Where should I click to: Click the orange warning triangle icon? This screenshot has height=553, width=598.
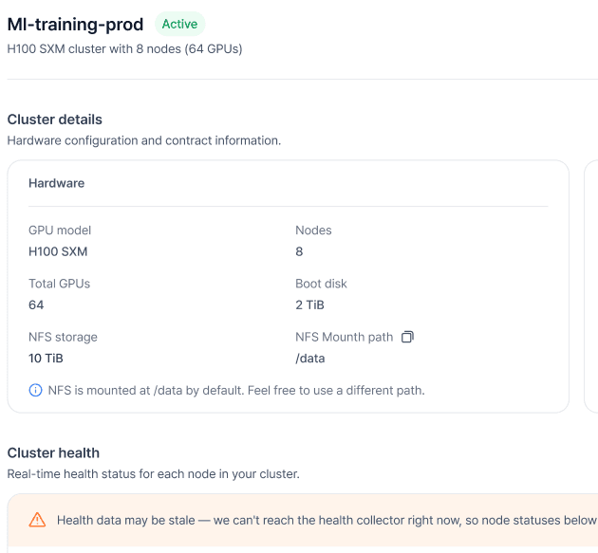coord(37,520)
